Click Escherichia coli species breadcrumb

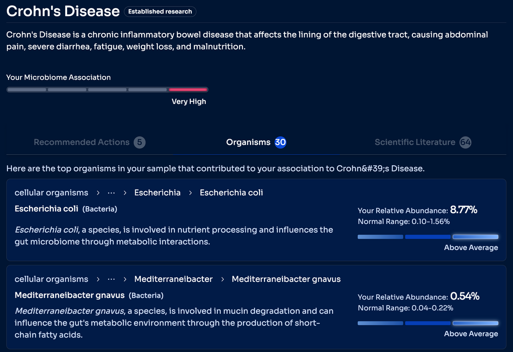[x=231, y=193]
